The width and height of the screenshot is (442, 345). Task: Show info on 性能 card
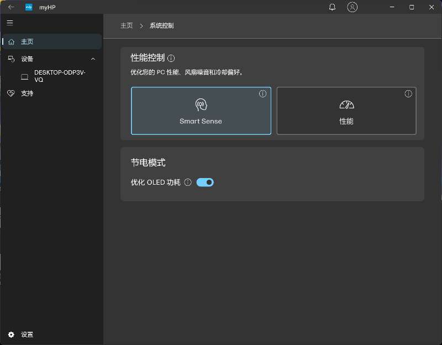point(408,93)
